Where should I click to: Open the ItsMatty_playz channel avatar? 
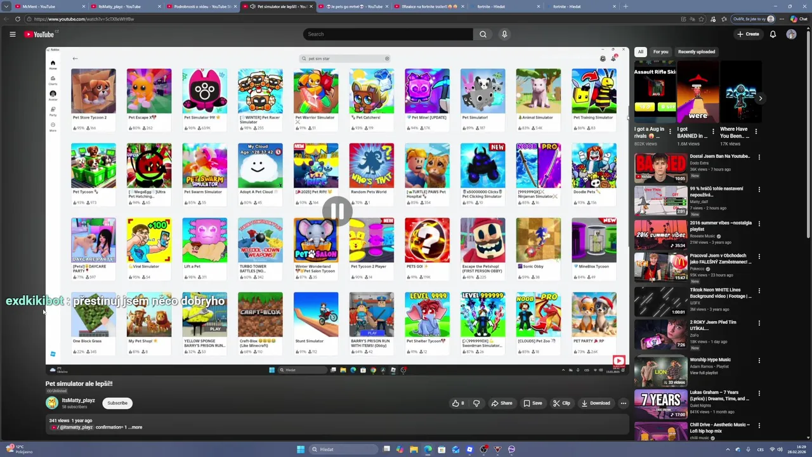[x=51, y=403]
